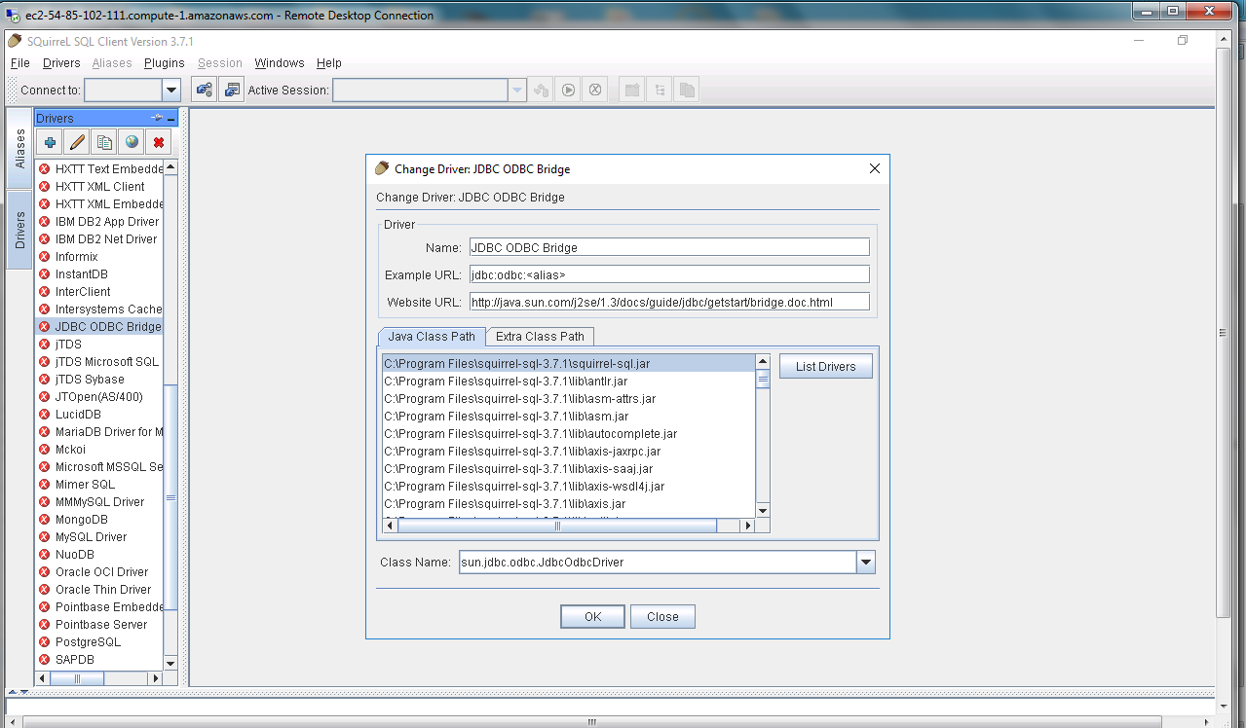The width and height of the screenshot is (1246, 728).
Task: Open the Plugins menu
Action: [164, 63]
